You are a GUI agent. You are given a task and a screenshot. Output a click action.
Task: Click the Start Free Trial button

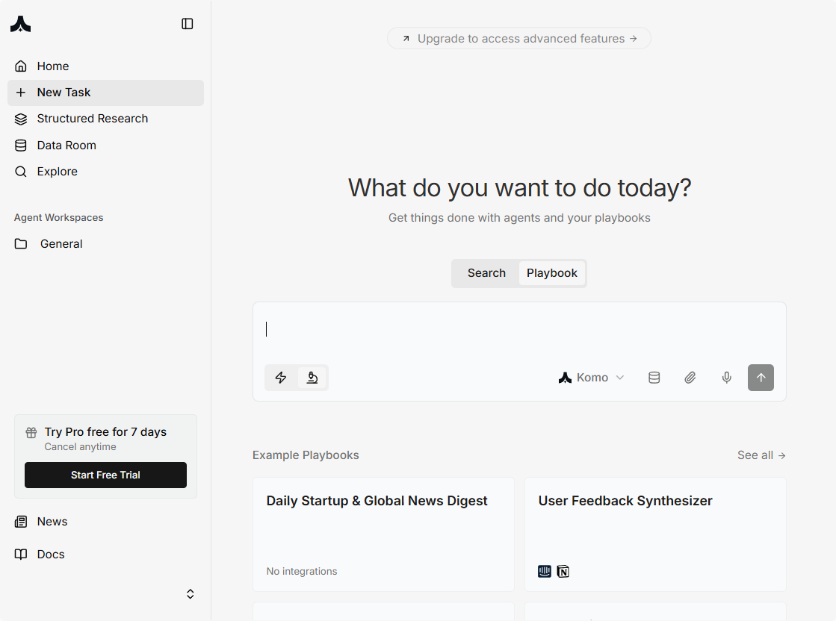tap(105, 475)
